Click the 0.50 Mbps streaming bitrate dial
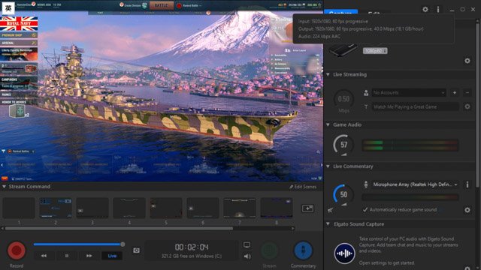 (x=343, y=99)
